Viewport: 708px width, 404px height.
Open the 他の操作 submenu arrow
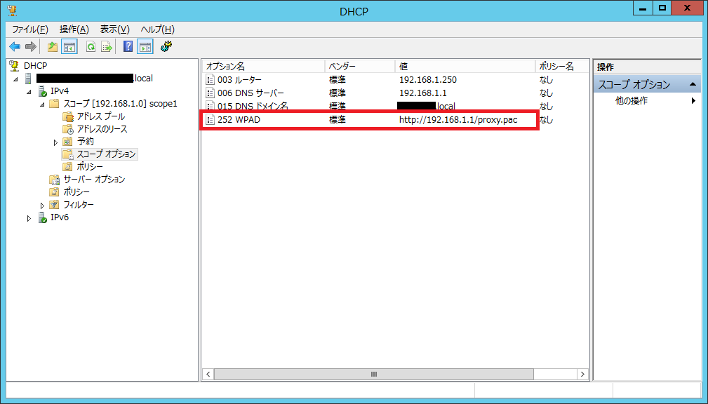693,101
